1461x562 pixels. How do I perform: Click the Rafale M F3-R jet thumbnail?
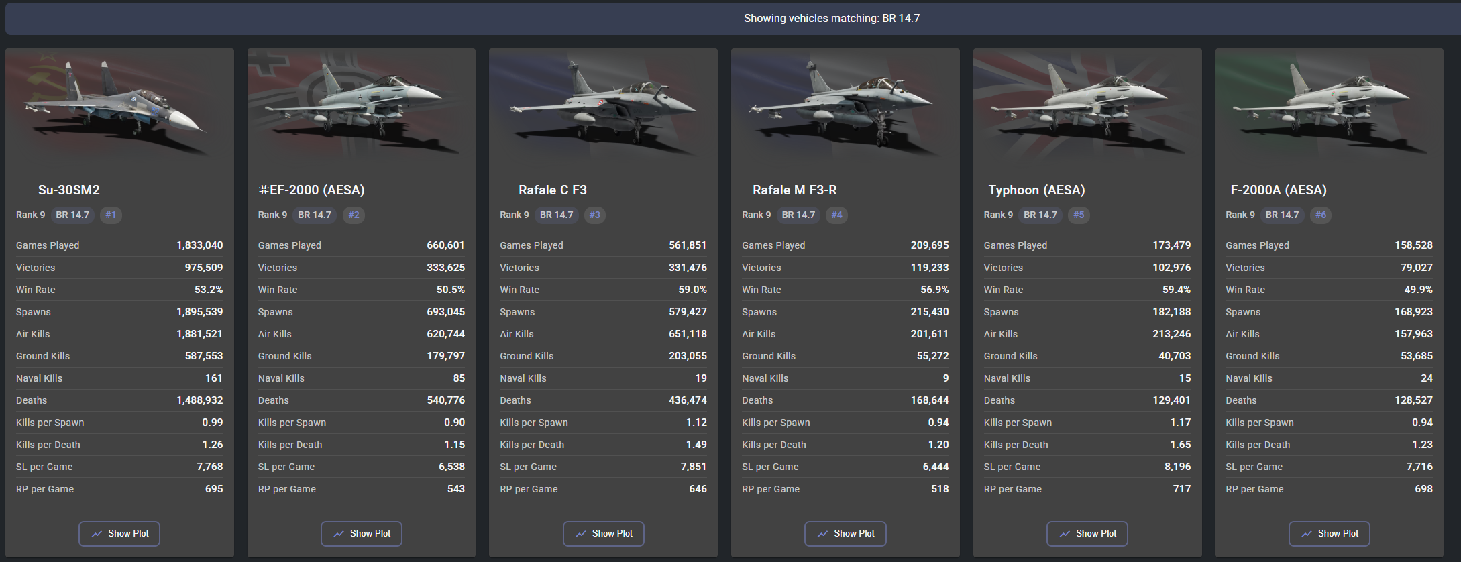845,107
